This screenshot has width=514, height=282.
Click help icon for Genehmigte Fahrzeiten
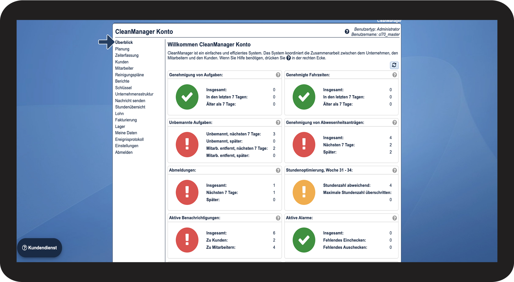[x=394, y=75]
